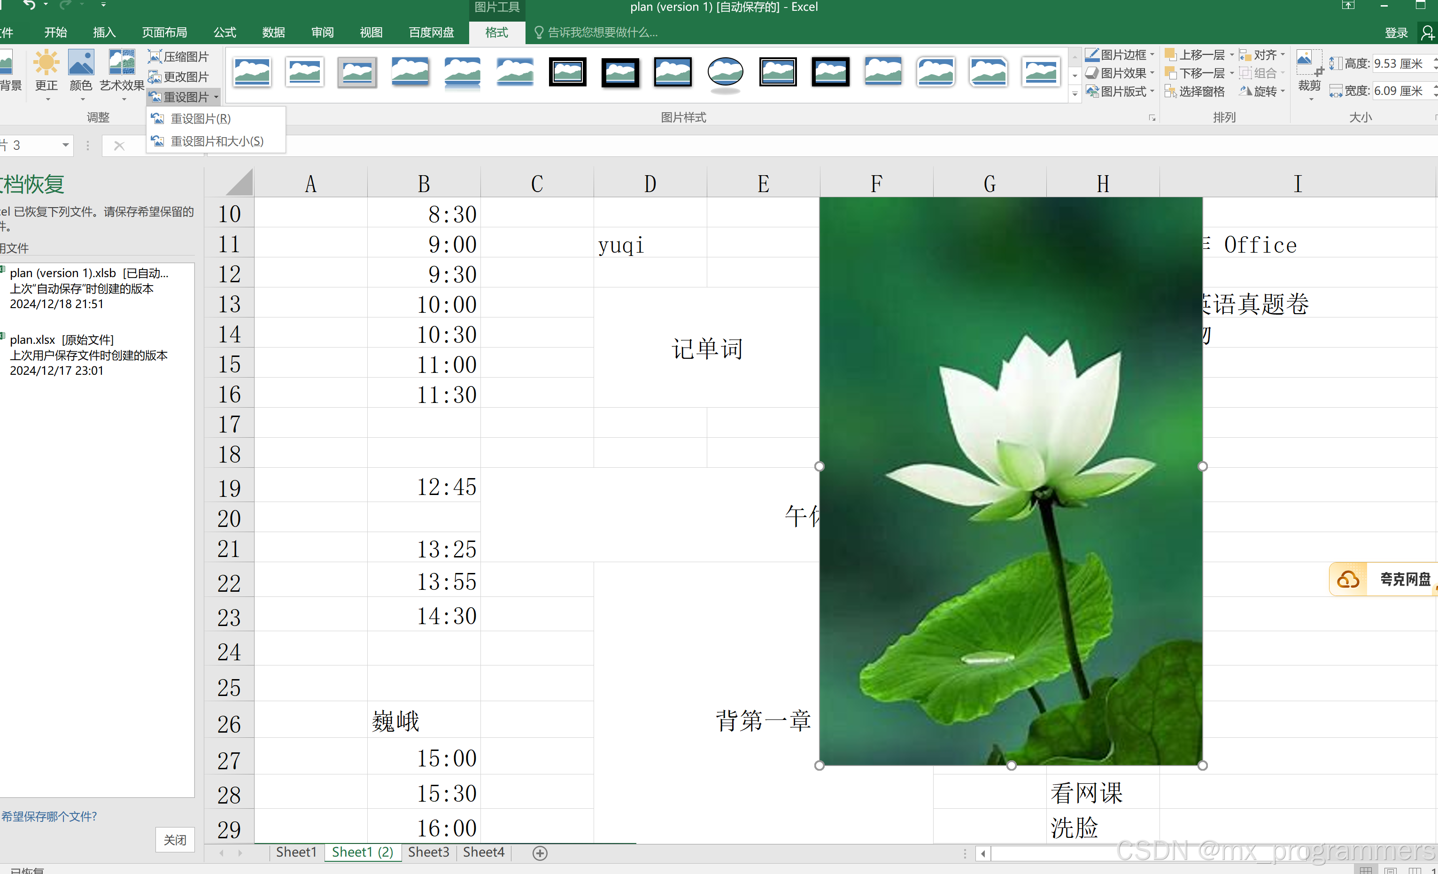Click Compress Pictures (压缩图片)
The height and width of the screenshot is (874, 1438).
pos(178,57)
